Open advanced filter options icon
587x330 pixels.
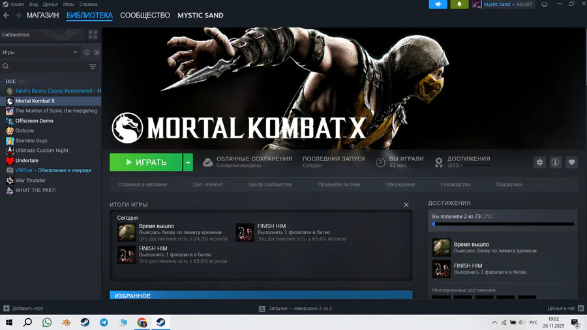coord(93,67)
